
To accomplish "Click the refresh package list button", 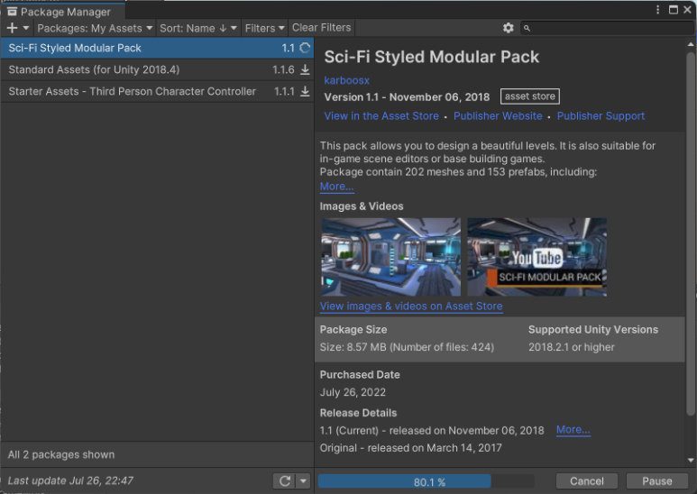I will 285,480.
